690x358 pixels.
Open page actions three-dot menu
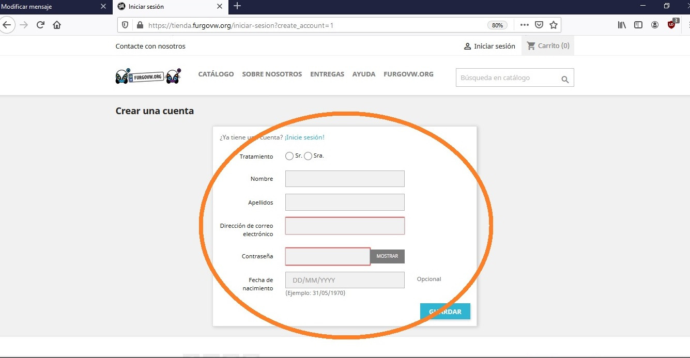pyautogui.click(x=525, y=25)
